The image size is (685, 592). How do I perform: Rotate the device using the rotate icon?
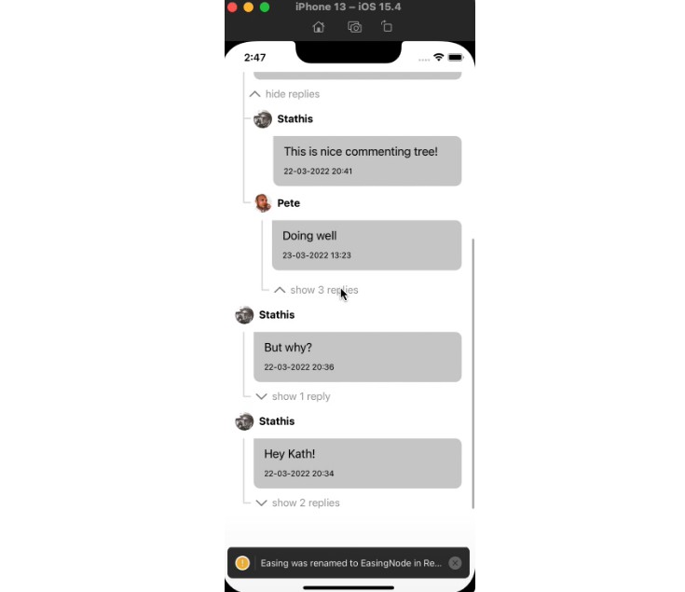(387, 27)
